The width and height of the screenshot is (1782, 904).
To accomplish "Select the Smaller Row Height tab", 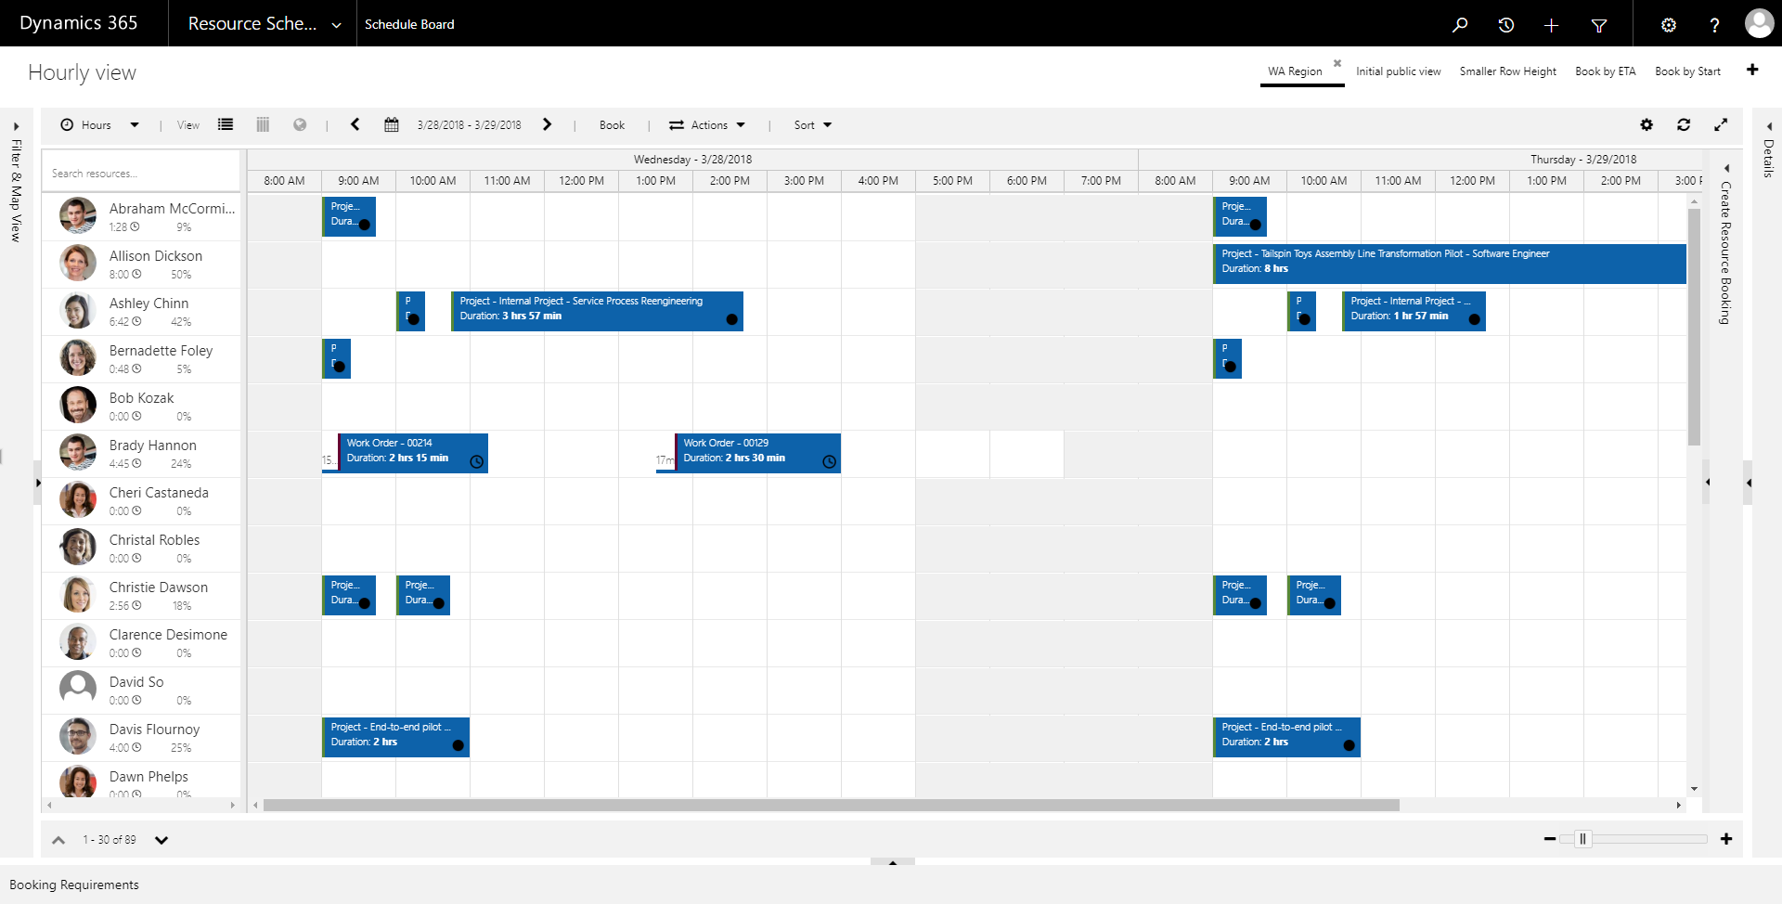I will [x=1507, y=71].
